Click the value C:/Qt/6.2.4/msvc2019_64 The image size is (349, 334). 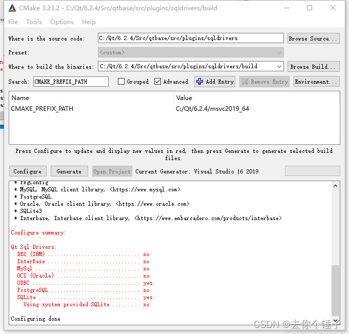click(x=212, y=109)
